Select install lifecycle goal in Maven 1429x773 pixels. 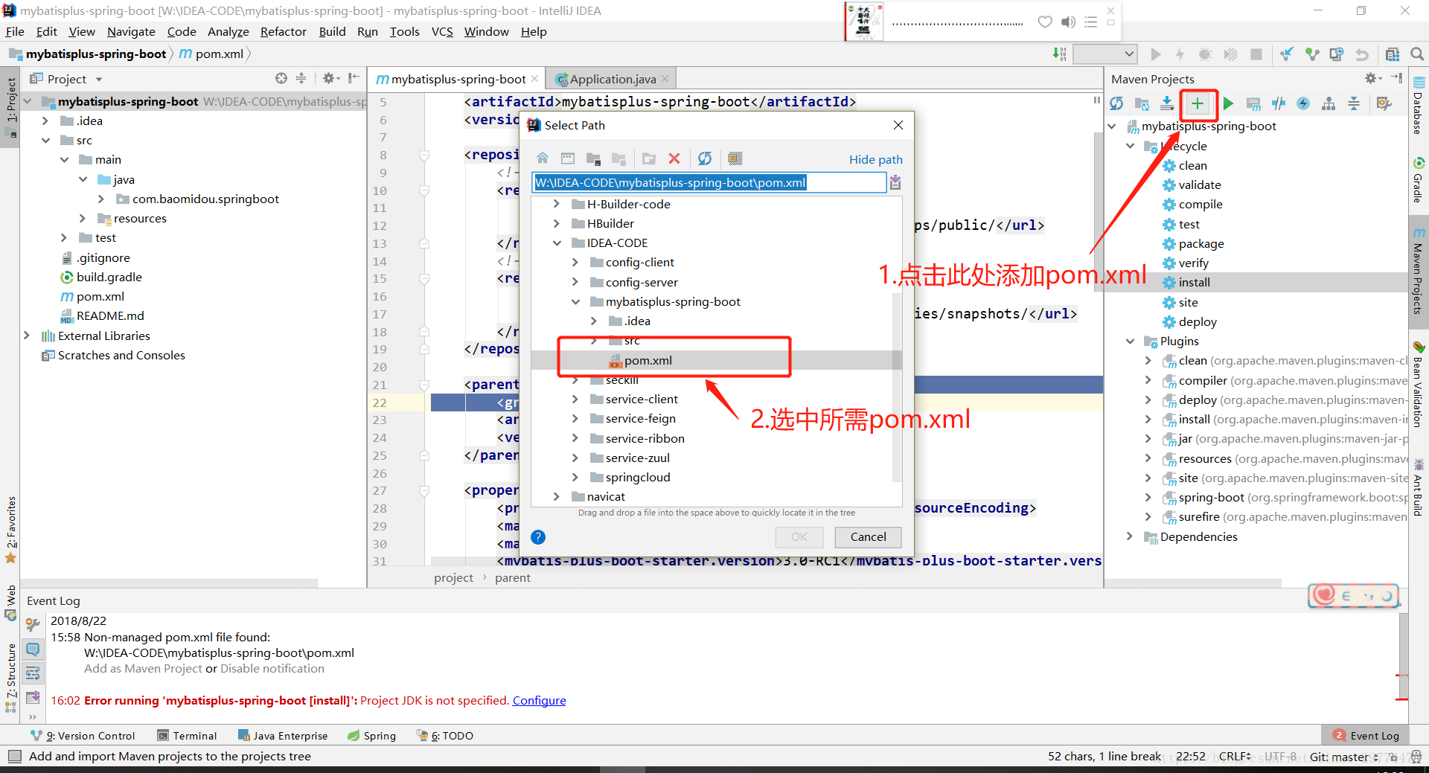(1194, 283)
